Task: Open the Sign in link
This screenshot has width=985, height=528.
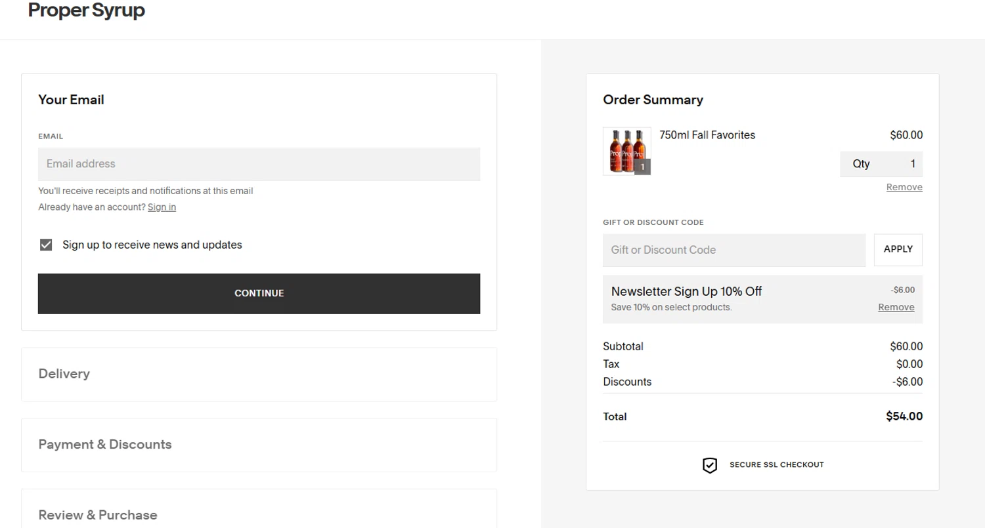Action: point(162,207)
